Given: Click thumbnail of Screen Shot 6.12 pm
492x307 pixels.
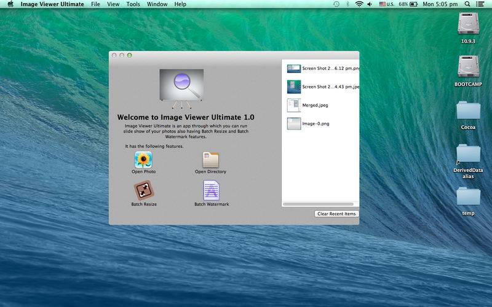Looking at the screenshot, I should point(294,68).
